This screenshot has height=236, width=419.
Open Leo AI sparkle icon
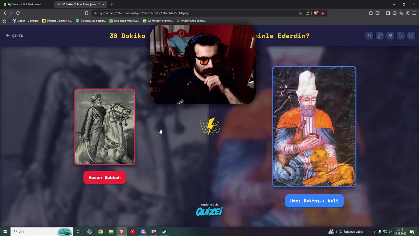pos(401,13)
